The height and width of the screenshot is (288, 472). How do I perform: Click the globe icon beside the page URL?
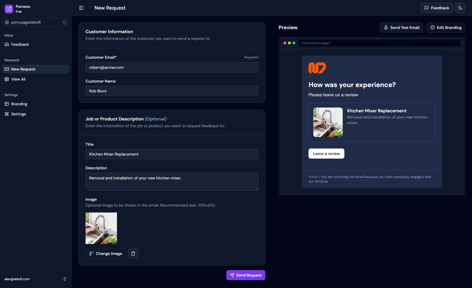pos(7,22)
